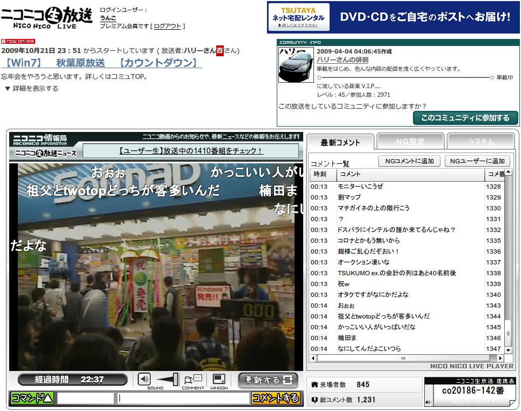Screen dimensions: 521x411
Task: Select comment 銀様ご乱心だぞおい！
Action: pyautogui.click(x=407, y=251)
